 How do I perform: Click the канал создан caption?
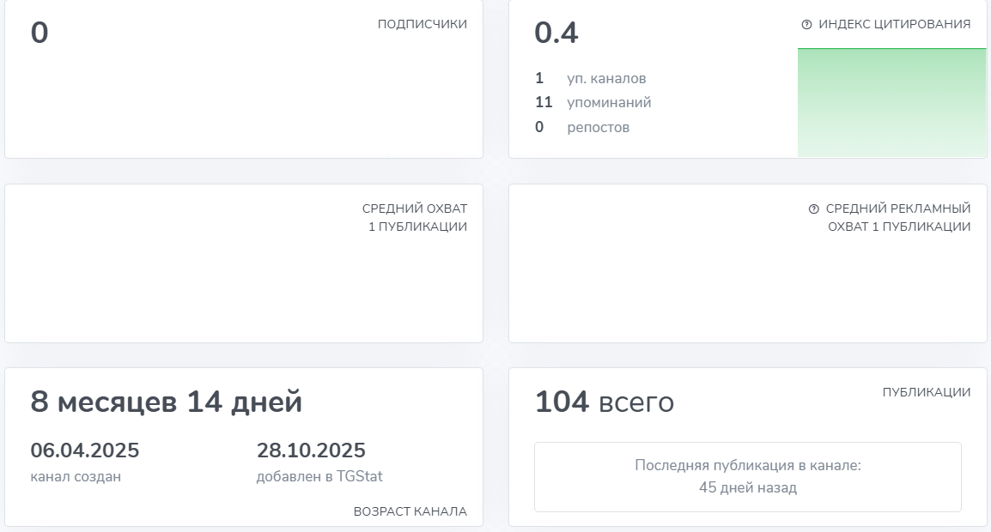[76, 476]
